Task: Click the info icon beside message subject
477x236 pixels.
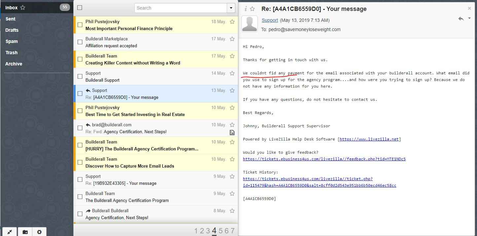Action: pyautogui.click(x=246, y=9)
